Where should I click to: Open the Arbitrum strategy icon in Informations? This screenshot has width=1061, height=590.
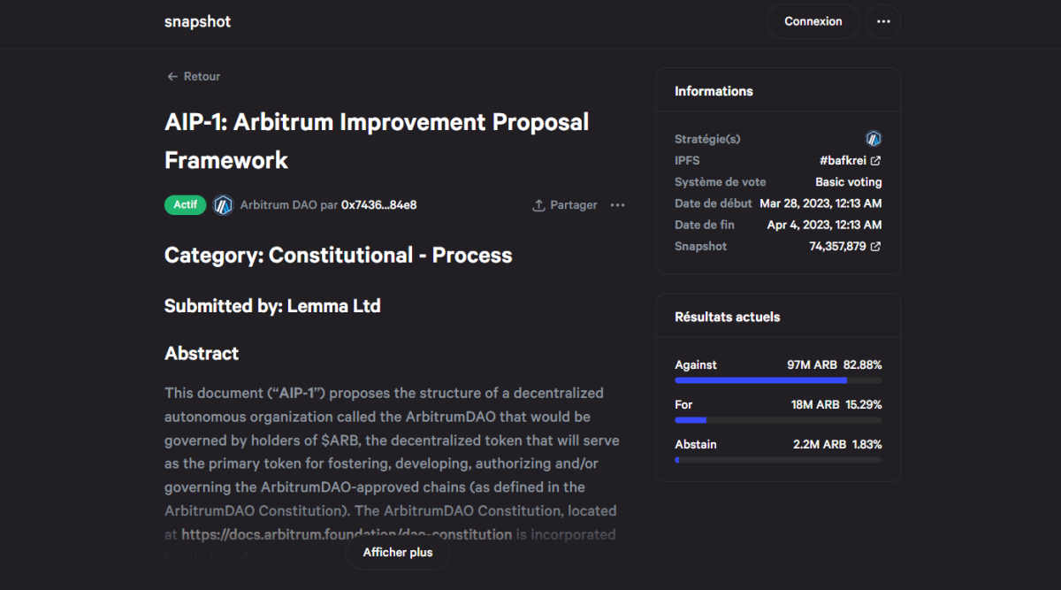pyautogui.click(x=874, y=139)
